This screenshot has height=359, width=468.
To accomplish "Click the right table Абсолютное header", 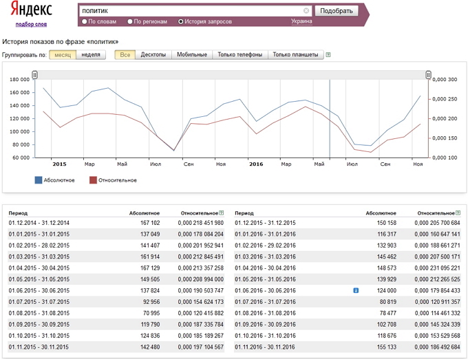I will coord(381,213).
